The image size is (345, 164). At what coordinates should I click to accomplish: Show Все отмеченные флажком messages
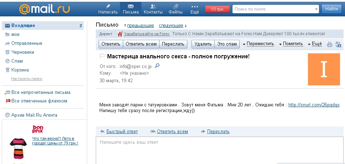tap(39, 101)
